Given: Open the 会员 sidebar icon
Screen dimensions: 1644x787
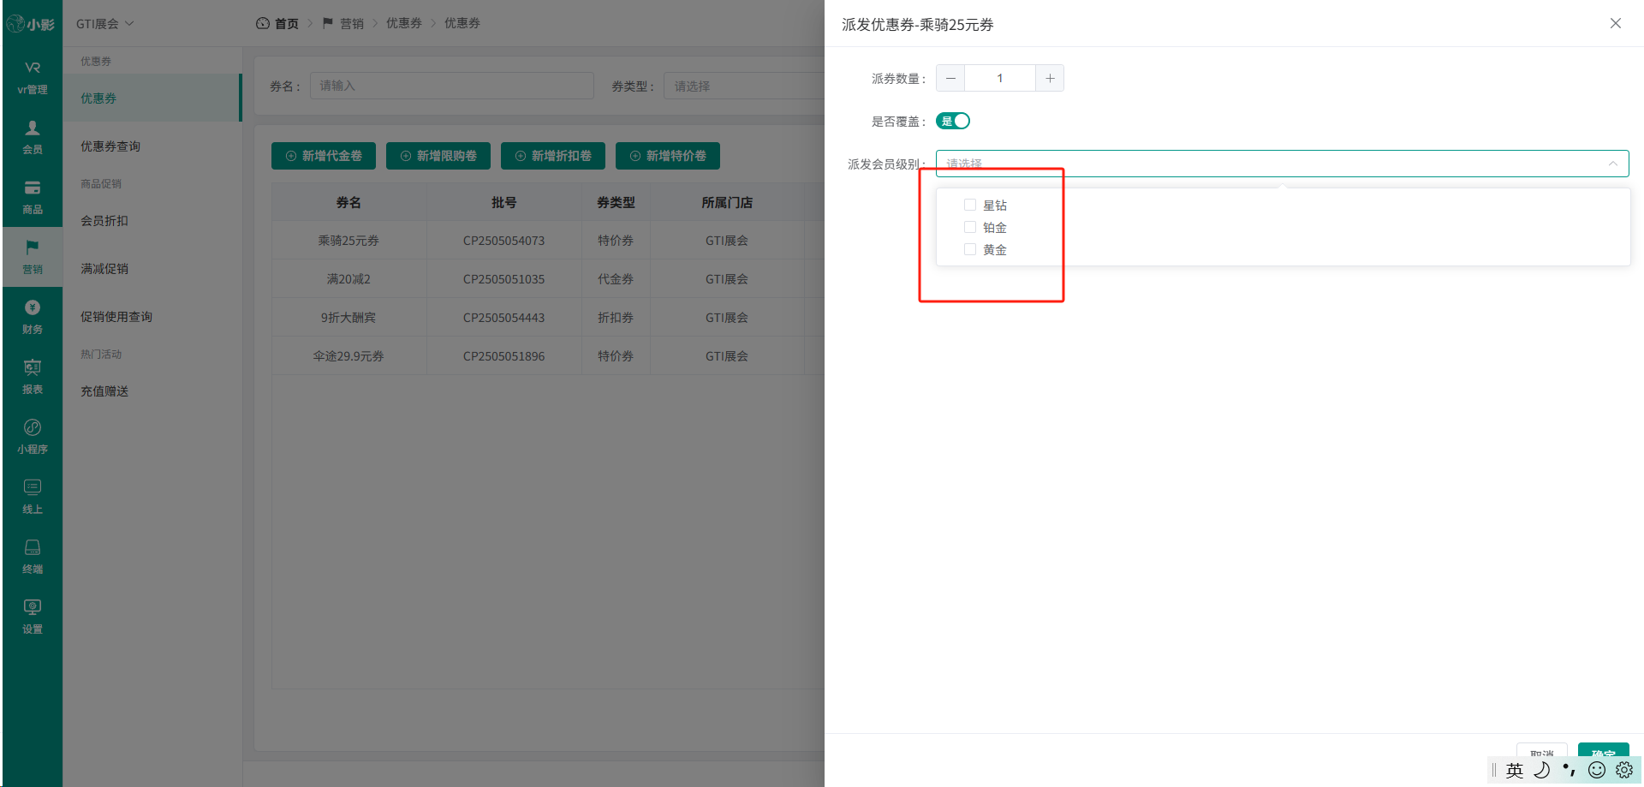Looking at the screenshot, I should (33, 137).
